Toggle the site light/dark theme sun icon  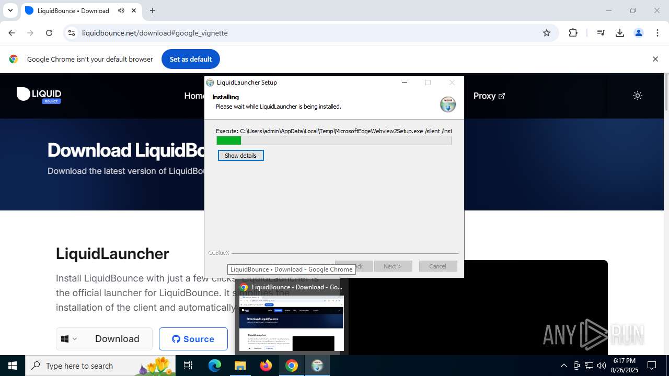[638, 96]
